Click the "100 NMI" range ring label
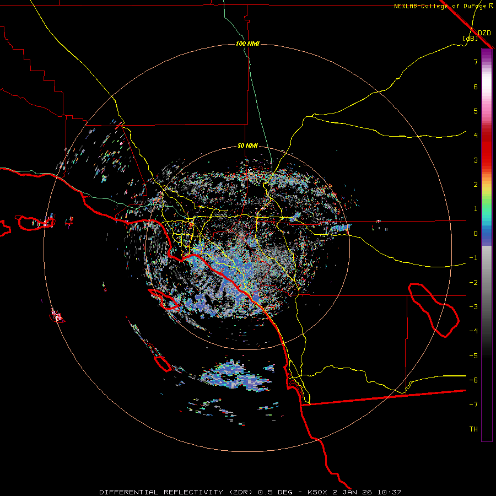Image resolution: width=496 pixels, height=496 pixels. coord(247,44)
